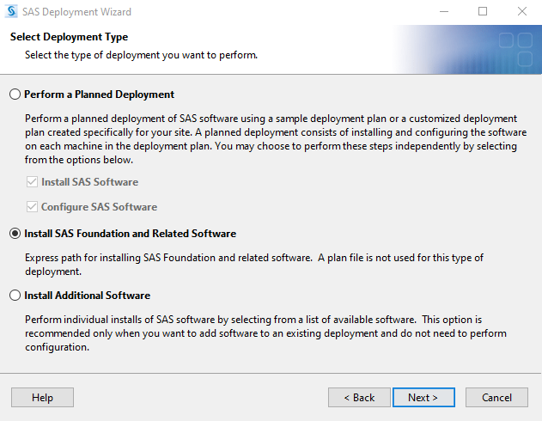The height and width of the screenshot is (421, 542).
Task: Click the SAS Deployment Wizard title icon
Action: point(11,11)
